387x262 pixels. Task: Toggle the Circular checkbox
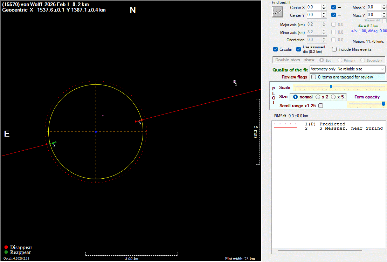275,49
